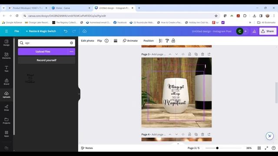Click Record yourself button
The image size is (278, 156).
tap(46, 60)
